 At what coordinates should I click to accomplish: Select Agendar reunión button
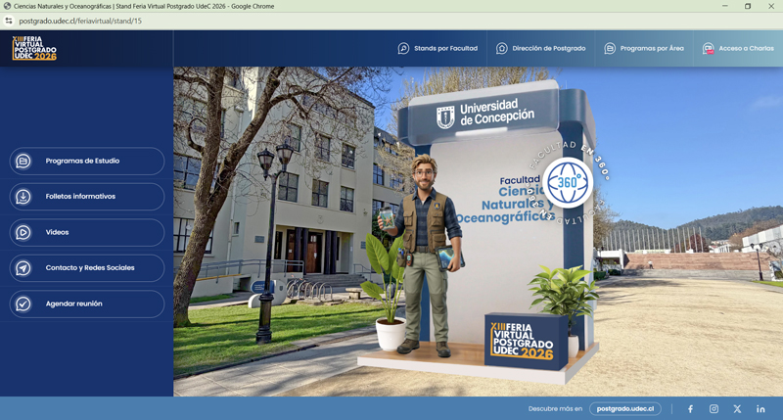click(87, 303)
